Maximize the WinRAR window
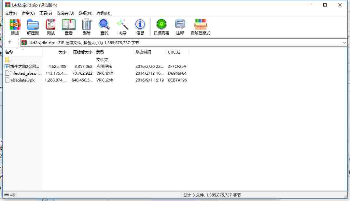 [325, 5]
